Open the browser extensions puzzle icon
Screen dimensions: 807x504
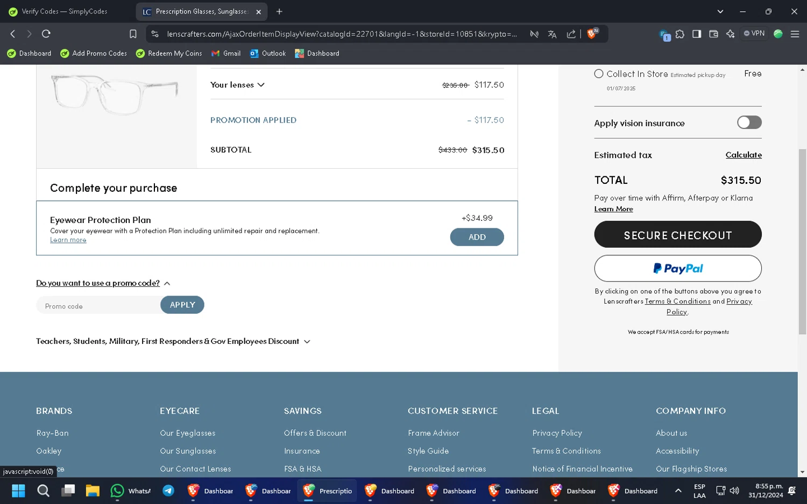pyautogui.click(x=680, y=34)
